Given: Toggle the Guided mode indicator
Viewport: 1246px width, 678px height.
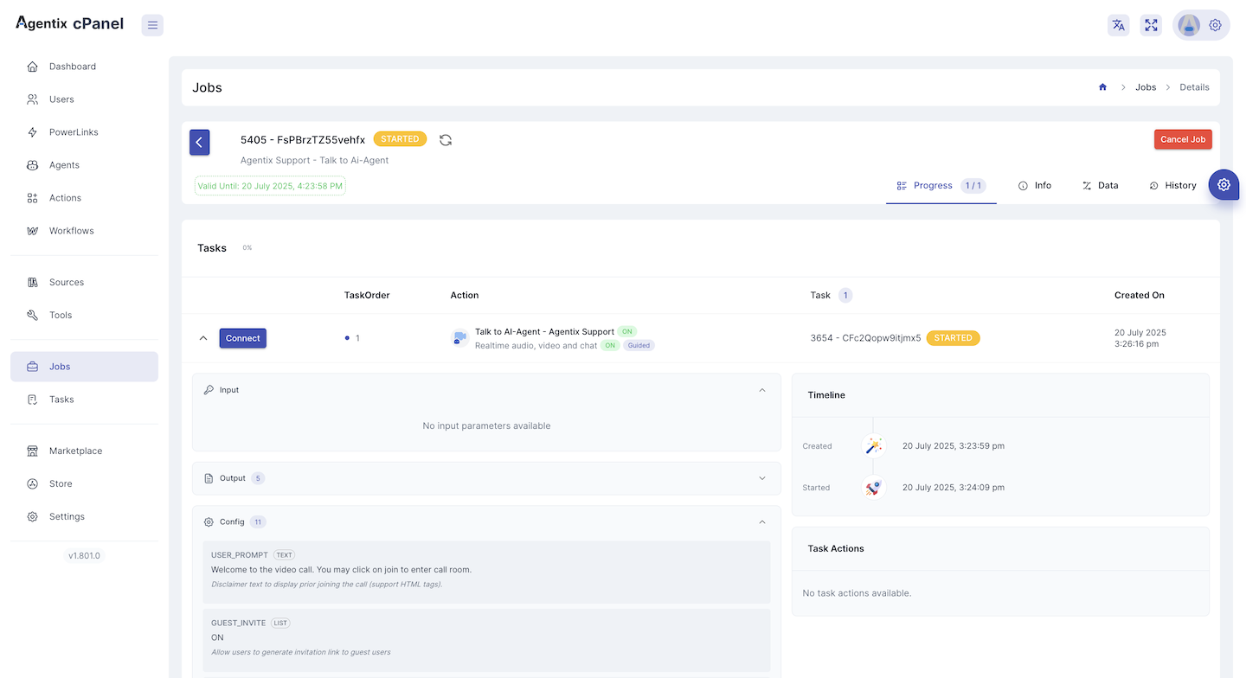Looking at the screenshot, I should click(639, 345).
